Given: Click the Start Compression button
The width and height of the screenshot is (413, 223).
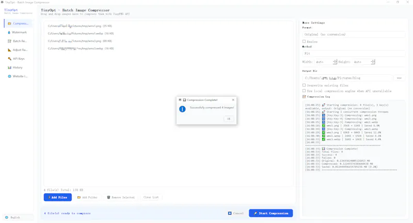Looking at the screenshot, I should coord(271,213).
